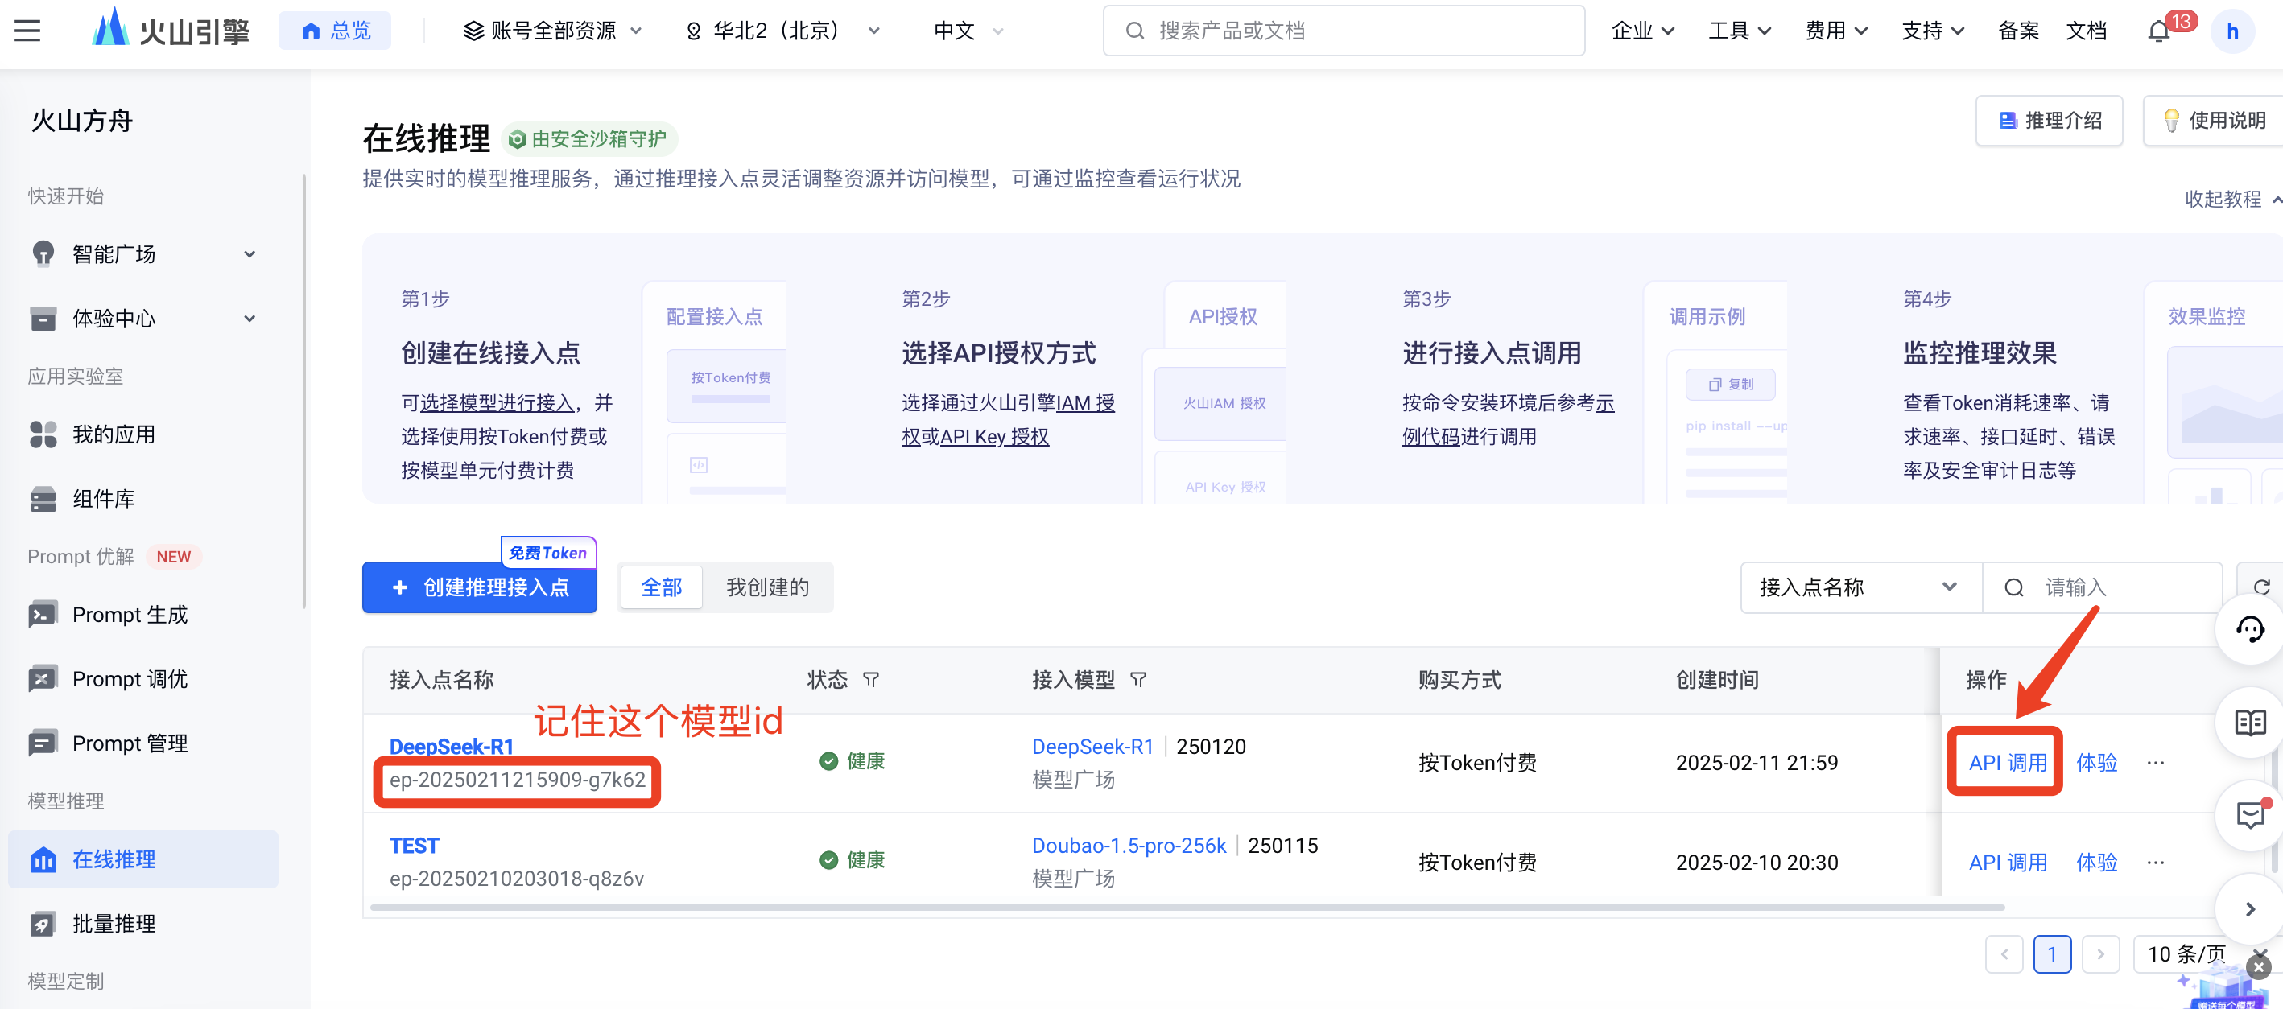Image resolution: width=2283 pixels, height=1009 pixels.
Task: Filter by 状态 column funnel icon
Action: coord(871,679)
